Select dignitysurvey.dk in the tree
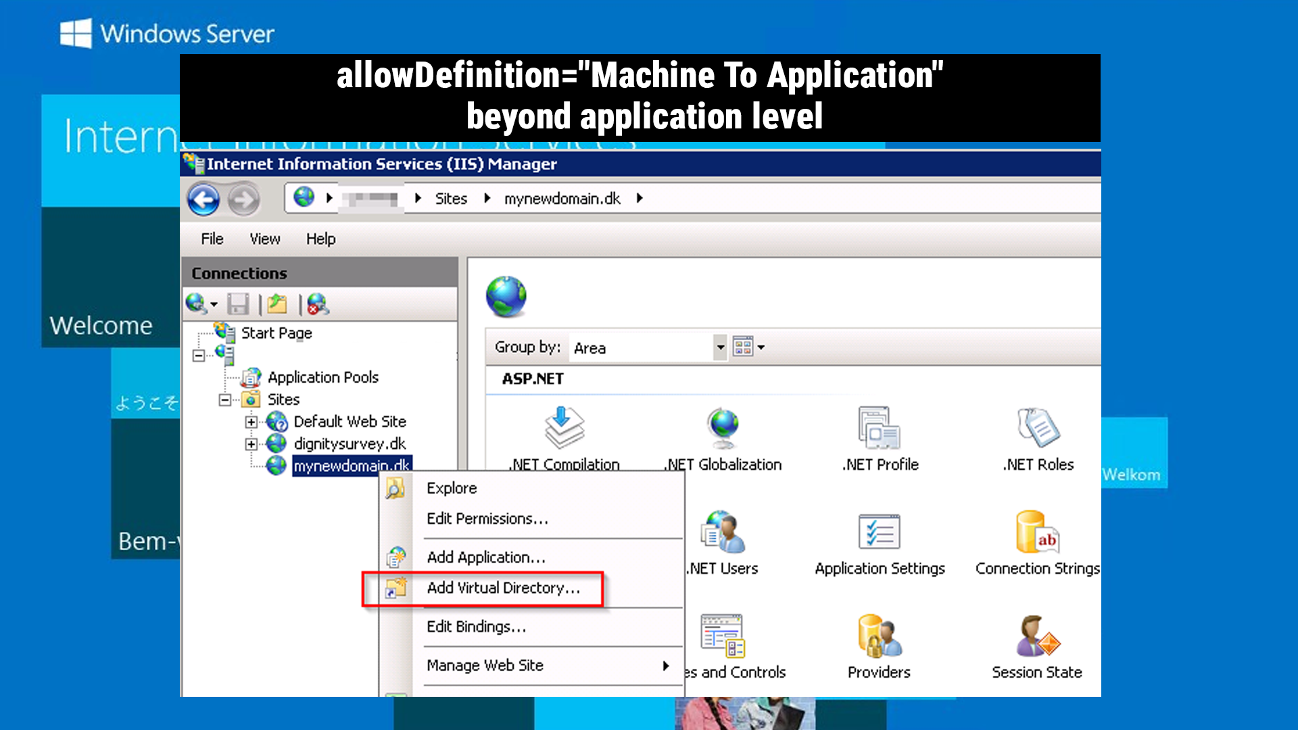1298x730 pixels. point(350,444)
